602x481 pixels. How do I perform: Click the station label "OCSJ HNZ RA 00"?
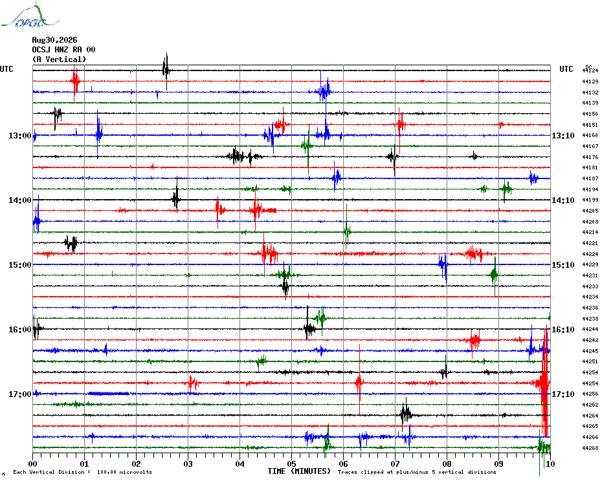click(63, 50)
